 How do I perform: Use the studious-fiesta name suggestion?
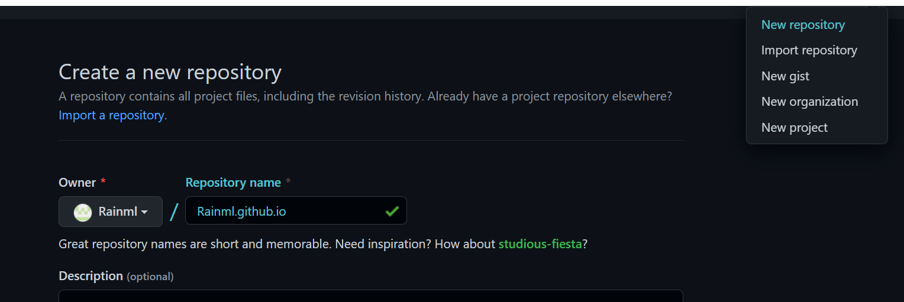click(x=540, y=243)
